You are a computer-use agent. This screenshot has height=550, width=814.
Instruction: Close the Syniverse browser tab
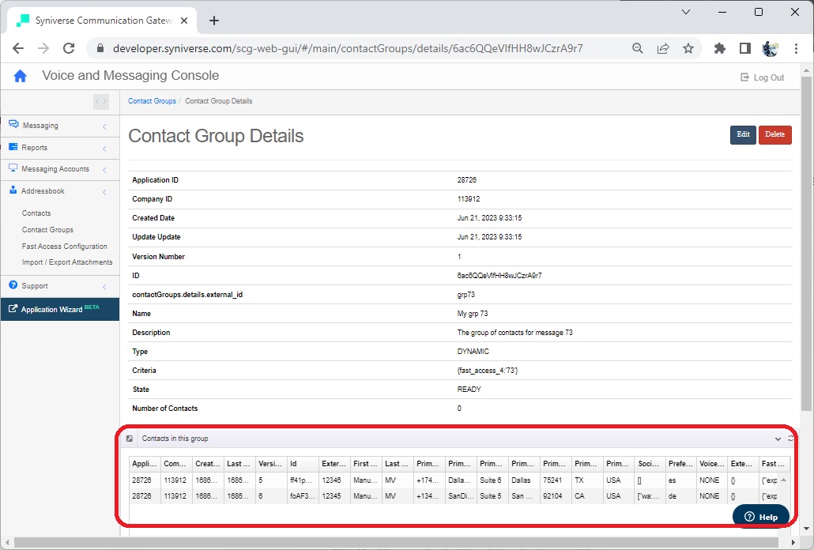point(184,21)
